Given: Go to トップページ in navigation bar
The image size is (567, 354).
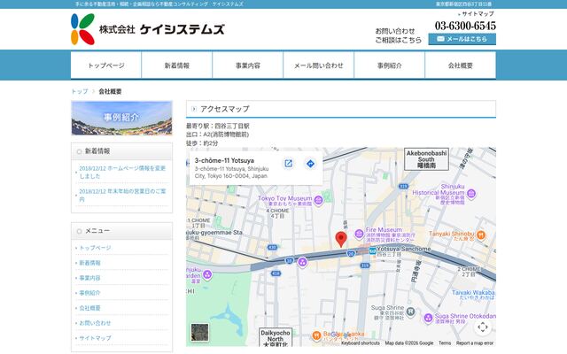Looking at the screenshot, I should click(106, 65).
